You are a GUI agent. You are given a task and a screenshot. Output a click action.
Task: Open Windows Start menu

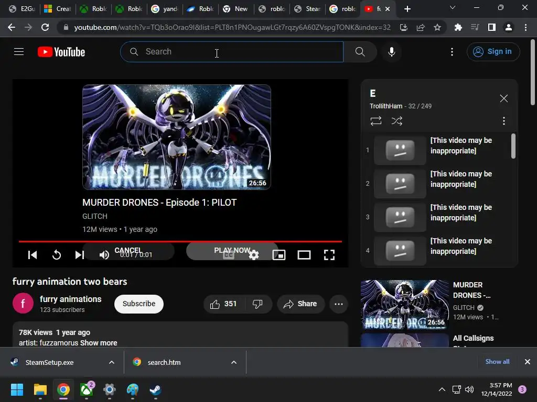17,389
